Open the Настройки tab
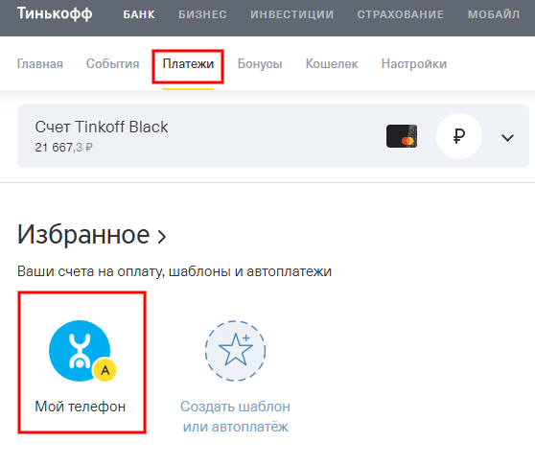535x466 pixels. click(414, 64)
